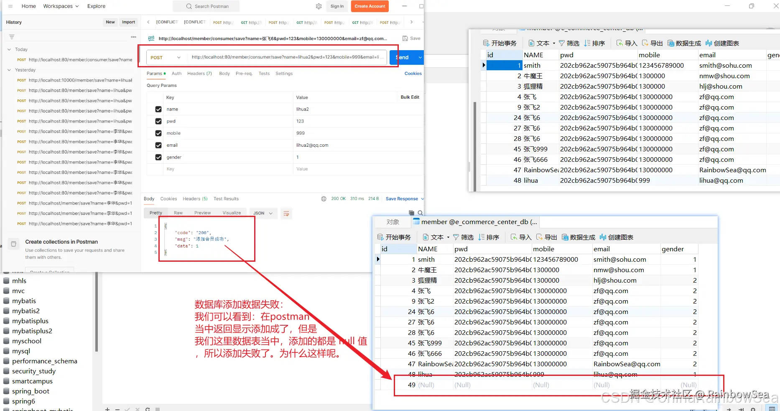Viewport: 780px width, 411px height.
Task: Open the Workspaces dropdown
Action: [61, 6]
